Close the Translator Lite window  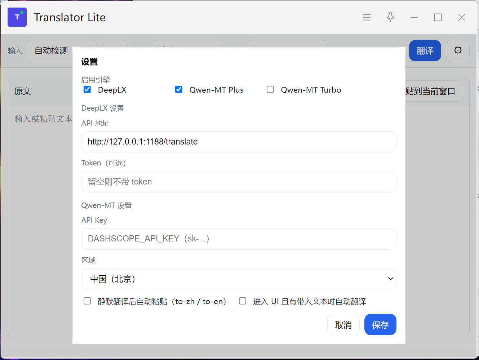tap(461, 17)
